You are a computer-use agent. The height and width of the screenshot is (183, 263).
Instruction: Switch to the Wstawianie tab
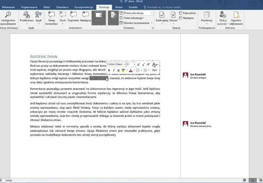click(x=8, y=7)
